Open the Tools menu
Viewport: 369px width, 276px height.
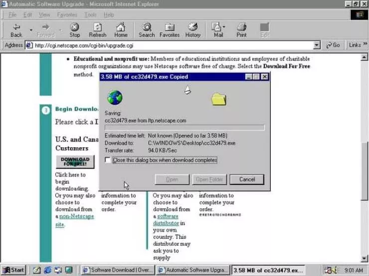tap(90, 15)
